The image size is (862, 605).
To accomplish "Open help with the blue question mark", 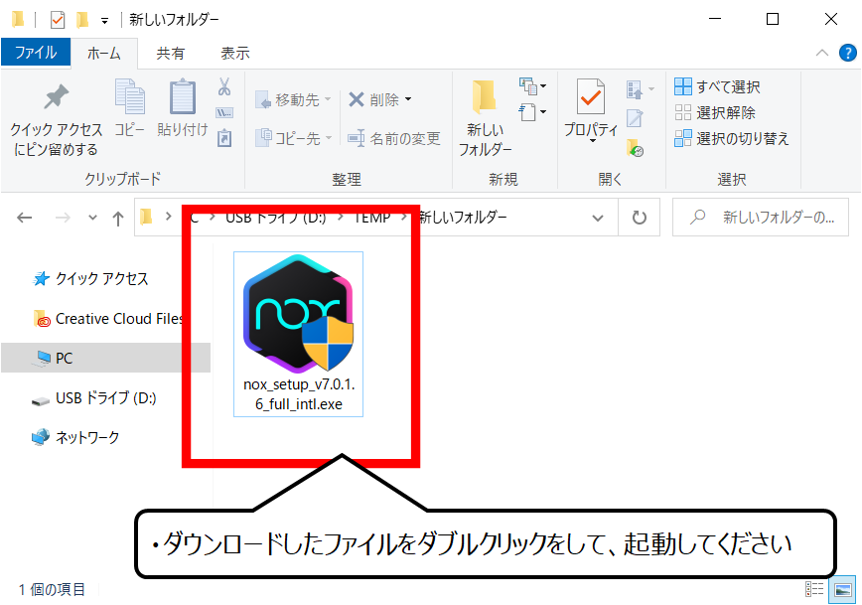I will coord(848,53).
